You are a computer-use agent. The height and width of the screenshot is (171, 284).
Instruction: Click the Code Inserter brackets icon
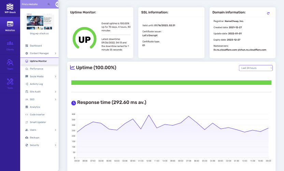tap(27, 115)
